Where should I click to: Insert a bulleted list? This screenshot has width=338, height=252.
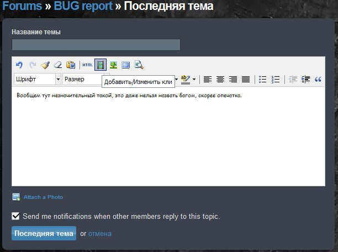pos(262,80)
